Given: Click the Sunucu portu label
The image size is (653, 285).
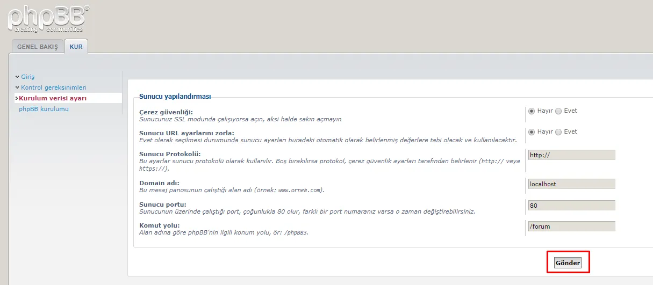Looking at the screenshot, I should click(163, 204).
